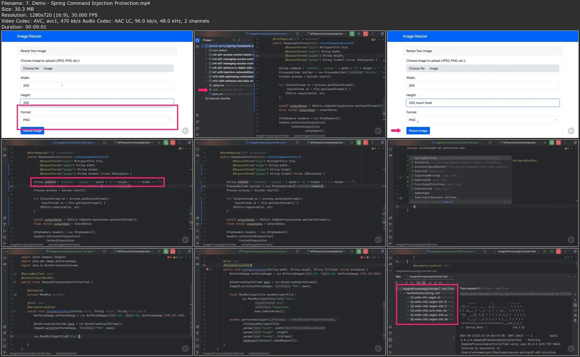The width and height of the screenshot is (580, 357).
Task: Select the hello file in the project tree
Action: [x=215, y=90]
